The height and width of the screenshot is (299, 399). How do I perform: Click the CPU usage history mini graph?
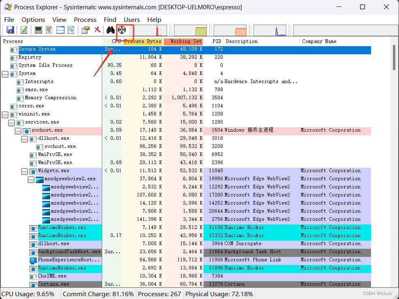click(151, 30)
